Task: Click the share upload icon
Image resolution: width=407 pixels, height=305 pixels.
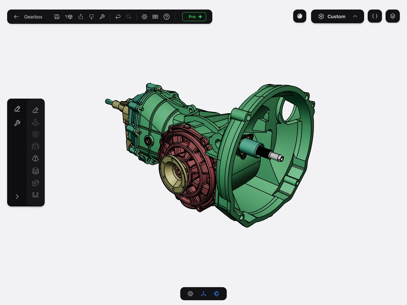Action: (x=81, y=17)
